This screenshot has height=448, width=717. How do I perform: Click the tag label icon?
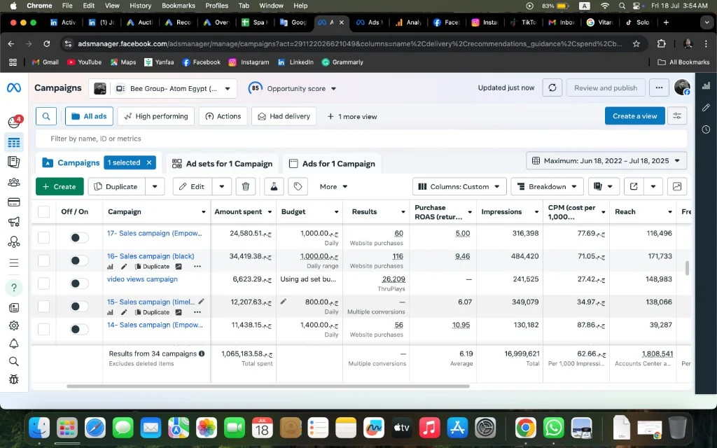(298, 186)
